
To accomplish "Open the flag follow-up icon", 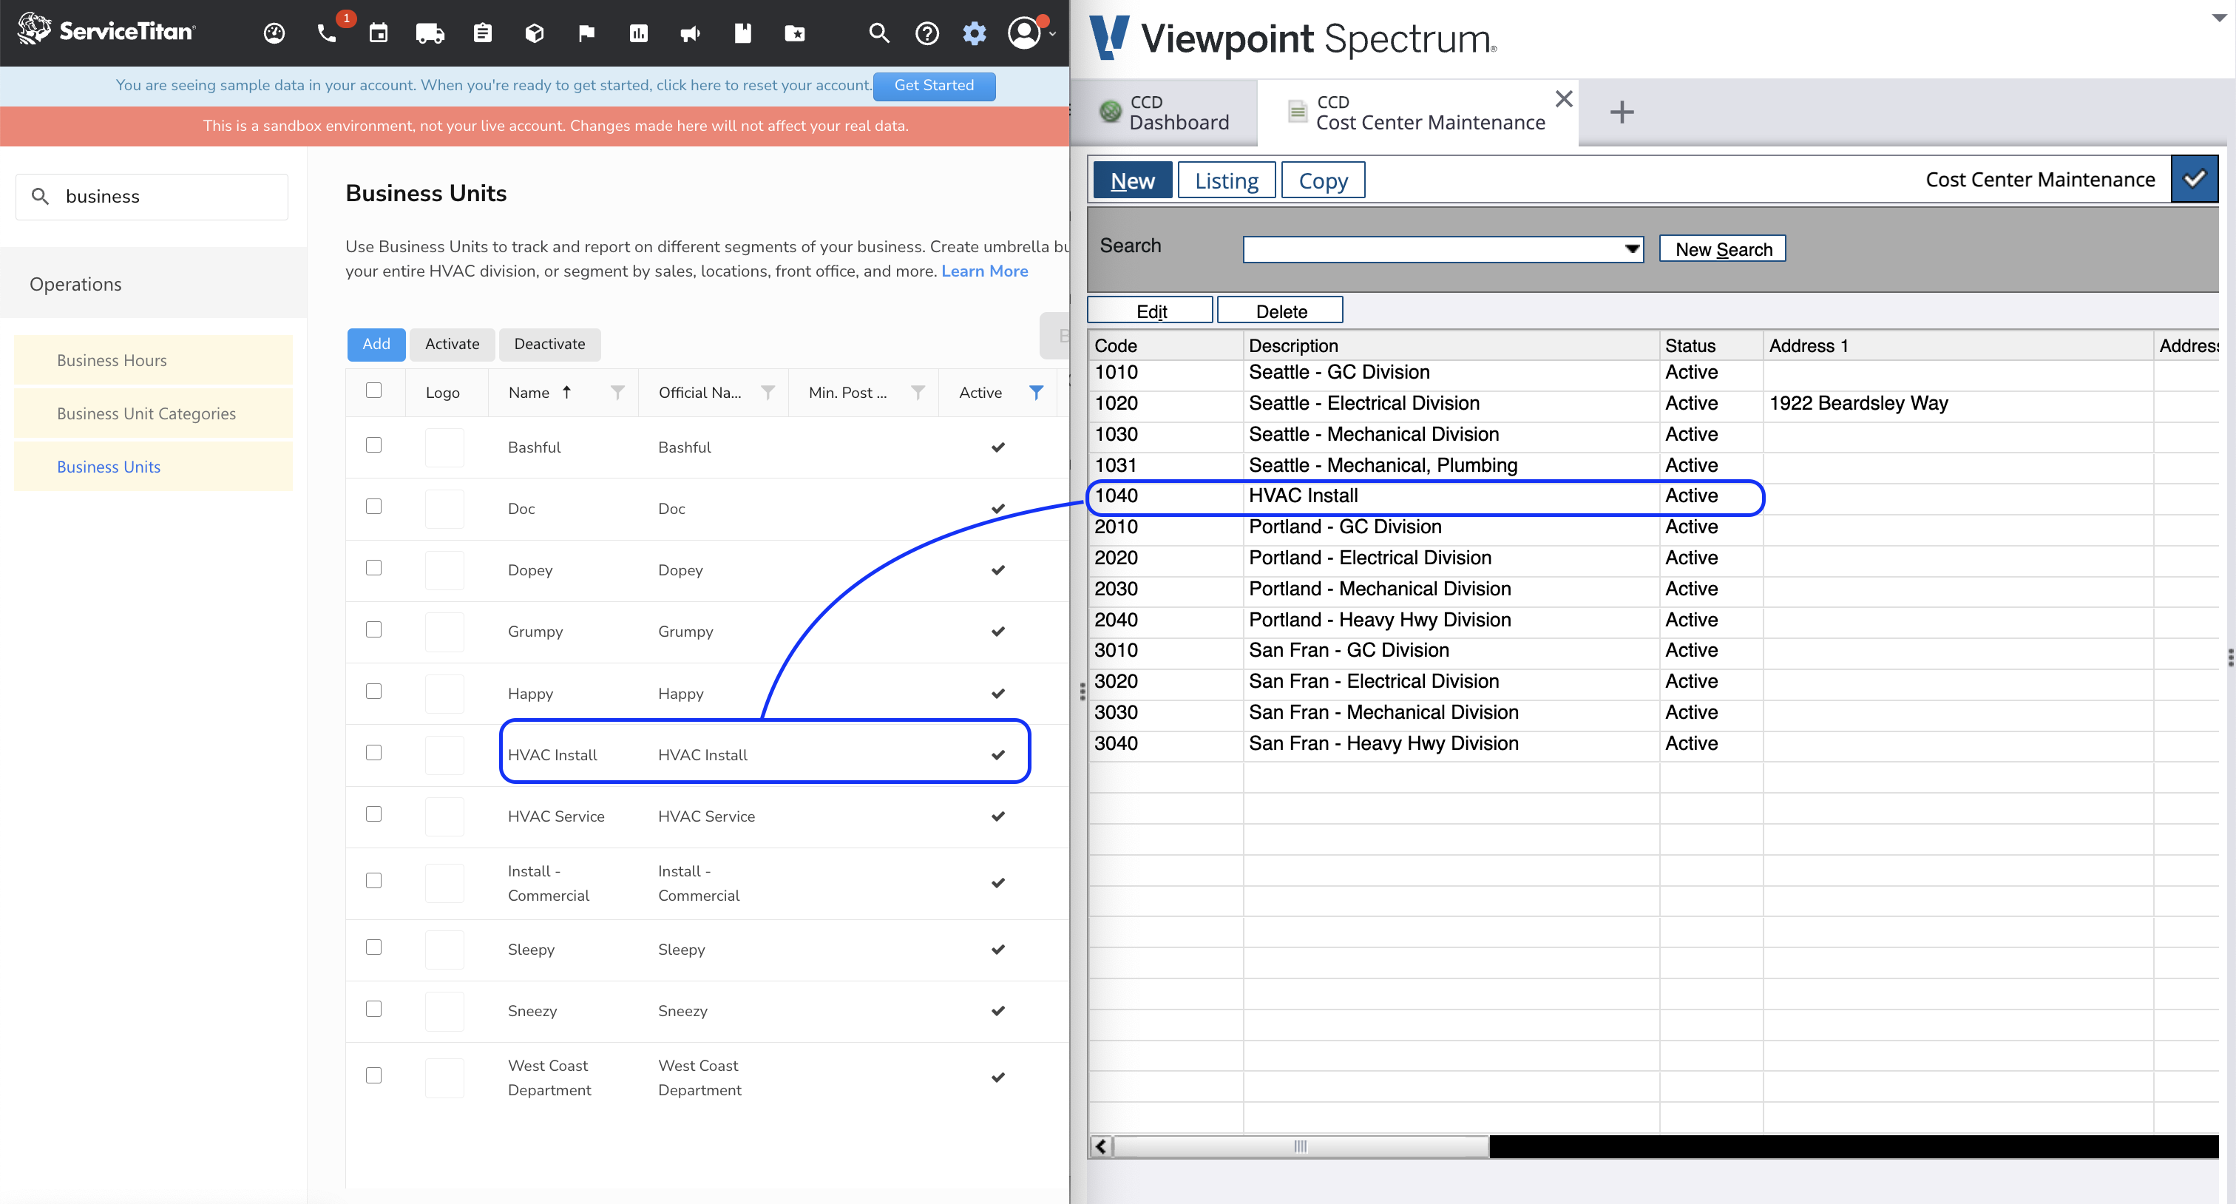I will (x=587, y=33).
